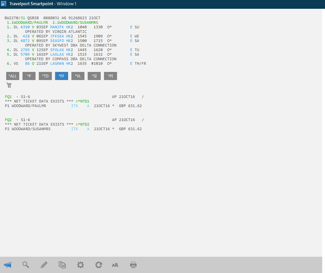This screenshot has height=273, width=325.
Task: Click segment number 6. in itinerary
Action: pos(9,63)
